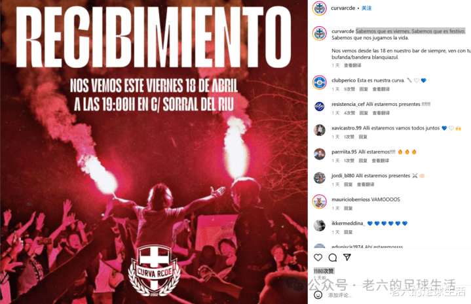Open the 1180 likes count list
This screenshot has height=304, width=471.
pos(324,271)
